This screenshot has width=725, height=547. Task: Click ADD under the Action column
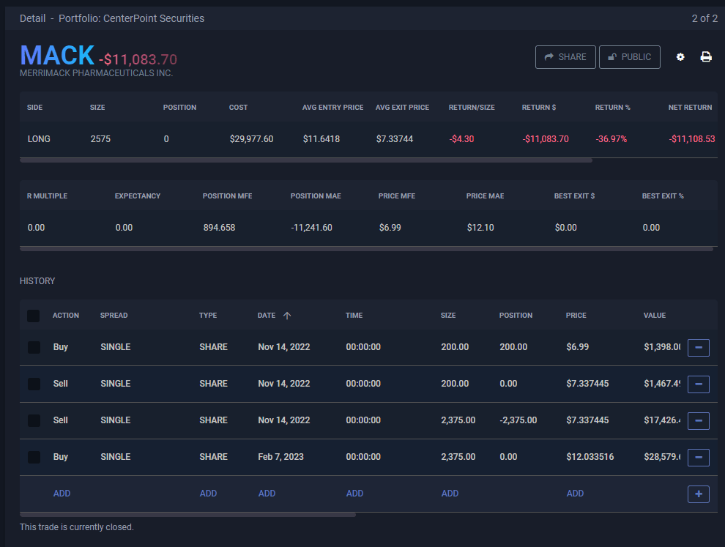[62, 494]
